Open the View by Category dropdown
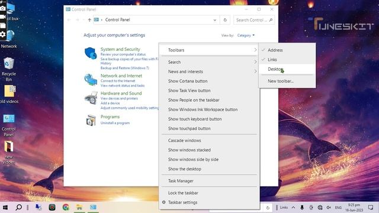 click(246, 35)
